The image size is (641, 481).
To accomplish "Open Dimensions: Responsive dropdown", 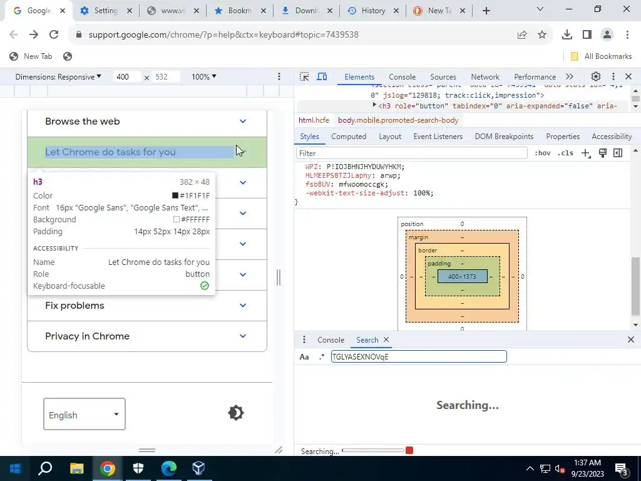I will 58,77.
